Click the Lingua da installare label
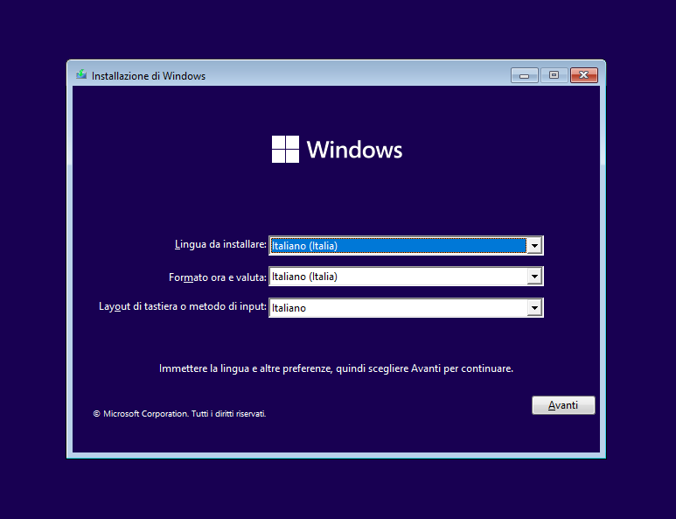676x519 pixels. 220,244
